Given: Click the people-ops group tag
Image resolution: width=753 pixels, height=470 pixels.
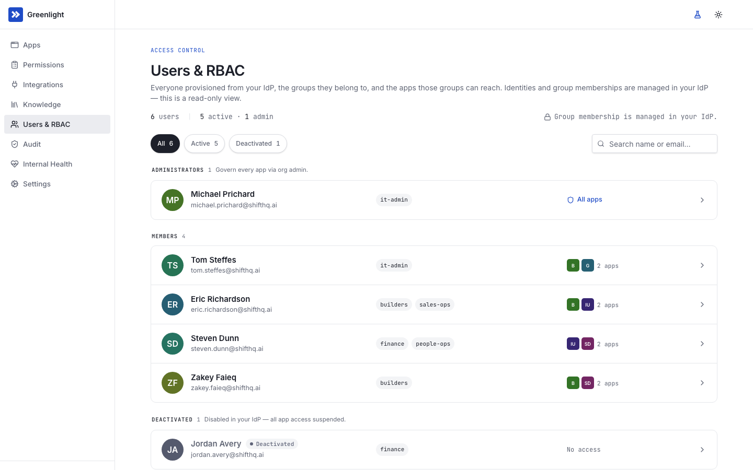Looking at the screenshot, I should (433, 344).
